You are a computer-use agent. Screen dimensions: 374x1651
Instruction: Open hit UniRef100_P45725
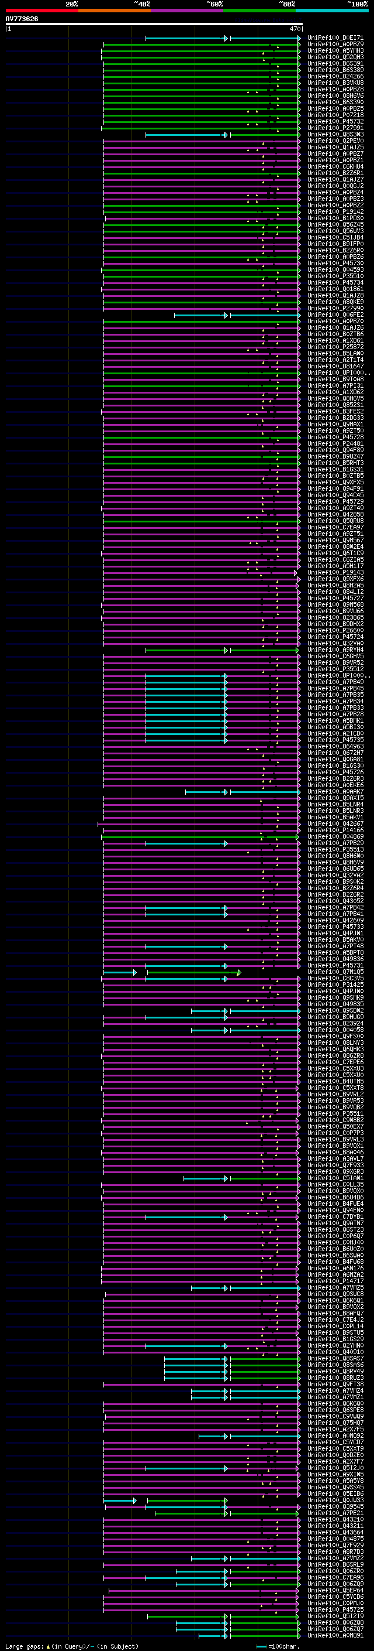(335, 1610)
